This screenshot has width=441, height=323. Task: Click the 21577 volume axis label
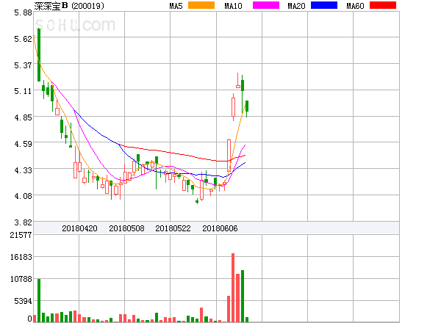(21, 235)
